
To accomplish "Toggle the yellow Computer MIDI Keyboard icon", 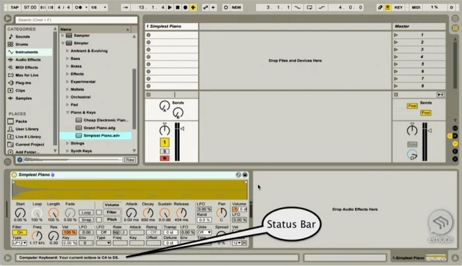I will click(x=388, y=7).
